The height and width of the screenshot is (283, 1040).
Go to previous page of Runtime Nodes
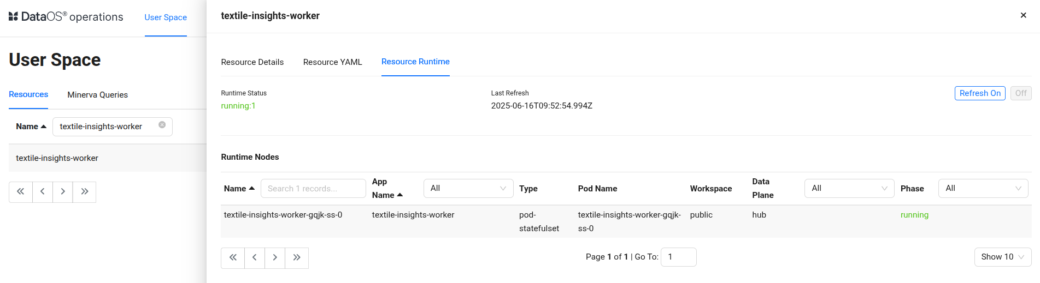(x=254, y=258)
